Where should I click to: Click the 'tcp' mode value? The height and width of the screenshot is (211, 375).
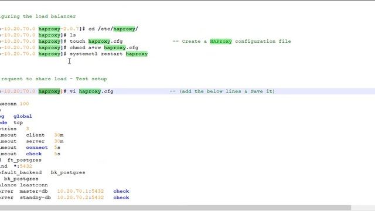(18, 122)
